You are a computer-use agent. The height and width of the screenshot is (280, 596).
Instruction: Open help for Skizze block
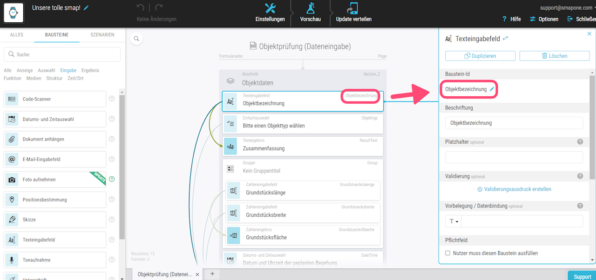pyautogui.click(x=112, y=220)
